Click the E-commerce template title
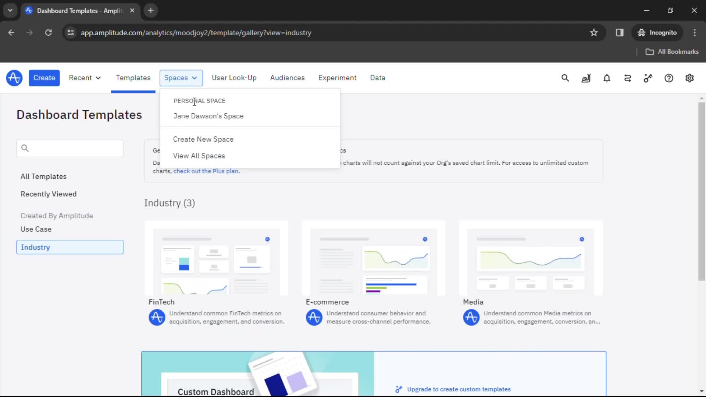The width and height of the screenshot is (706, 397). tap(327, 302)
